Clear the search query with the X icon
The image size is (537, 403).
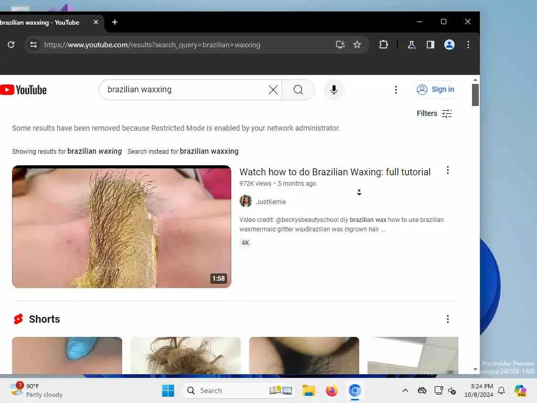(273, 90)
